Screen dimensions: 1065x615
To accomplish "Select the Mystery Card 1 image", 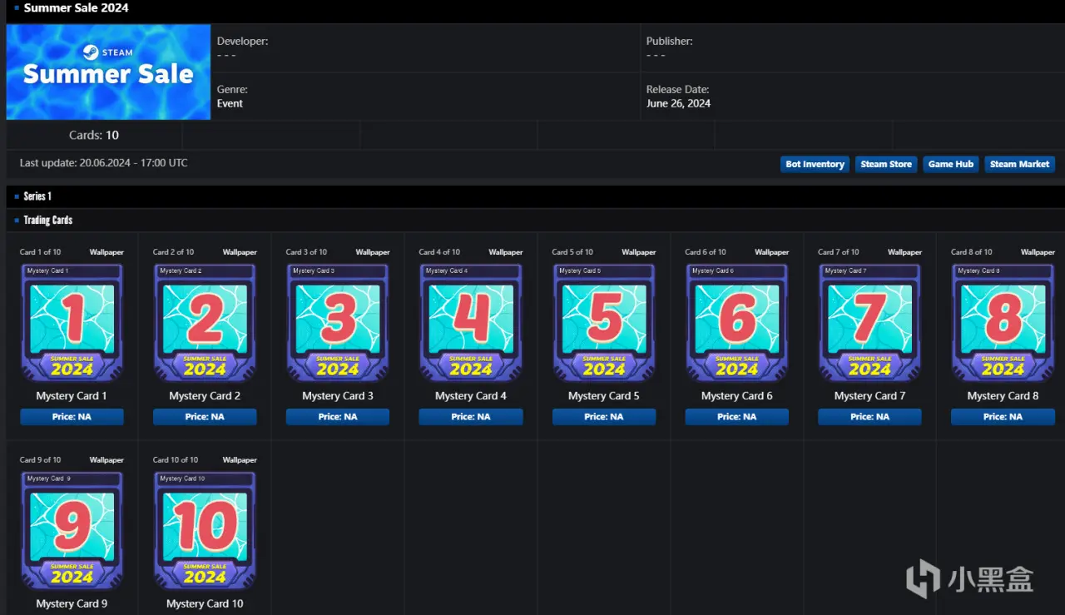I will 72,323.
